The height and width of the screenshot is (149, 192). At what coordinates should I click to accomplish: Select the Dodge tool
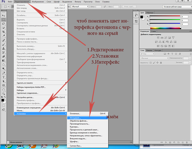click(x=4, y=69)
